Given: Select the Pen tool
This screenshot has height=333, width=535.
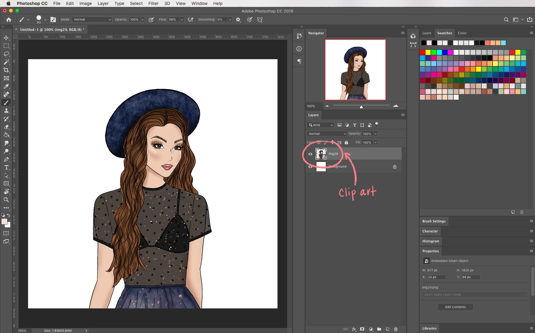Looking at the screenshot, I should coord(6,159).
